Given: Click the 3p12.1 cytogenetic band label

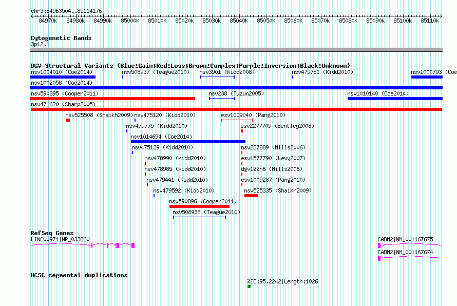Looking at the screenshot, I should [x=40, y=44].
